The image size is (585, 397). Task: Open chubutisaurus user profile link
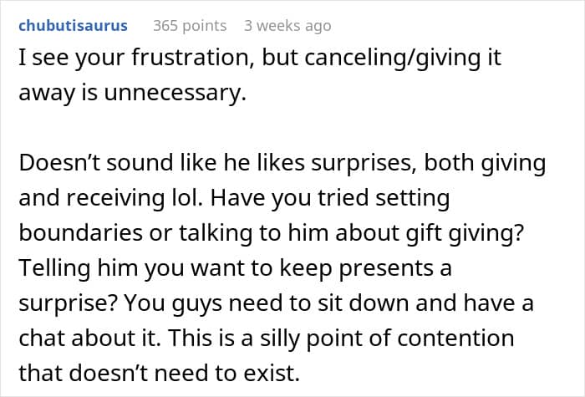[x=73, y=25]
